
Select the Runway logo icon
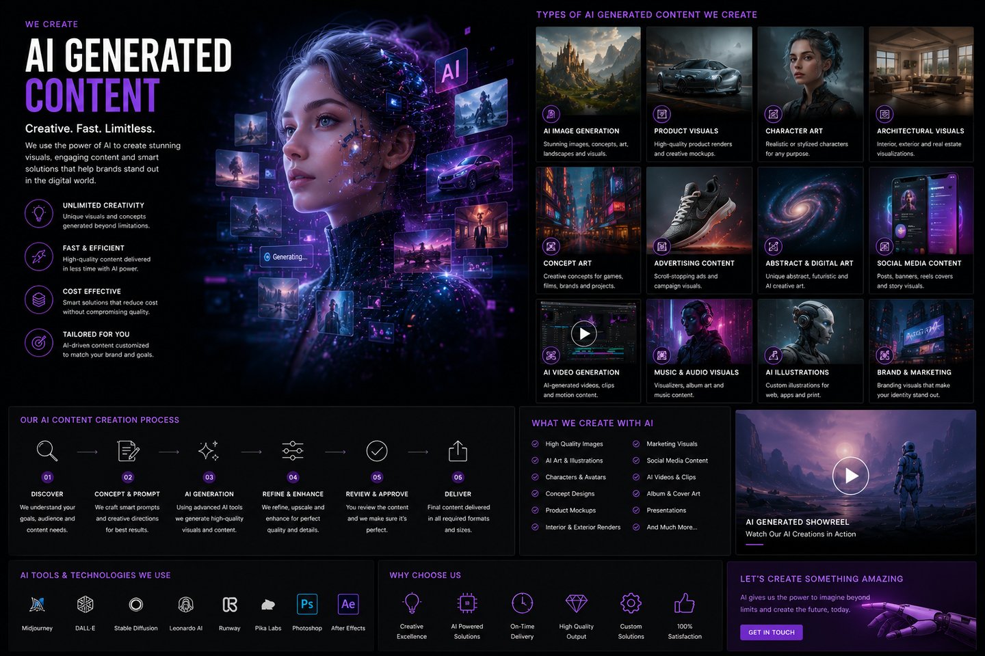coord(230,604)
